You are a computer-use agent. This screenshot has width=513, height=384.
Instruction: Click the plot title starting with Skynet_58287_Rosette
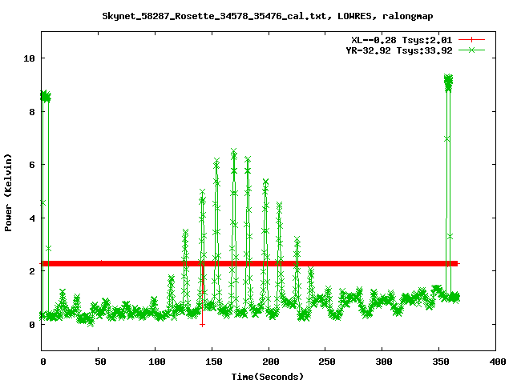pos(267,16)
